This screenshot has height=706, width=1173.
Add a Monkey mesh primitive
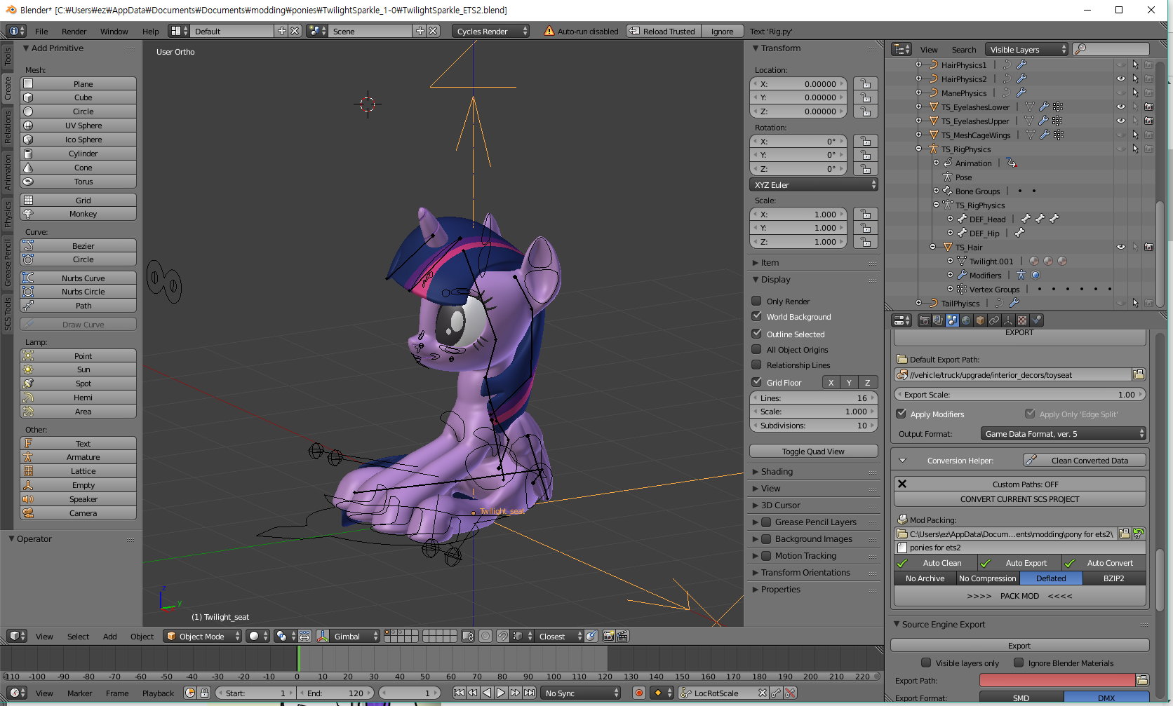(x=79, y=214)
